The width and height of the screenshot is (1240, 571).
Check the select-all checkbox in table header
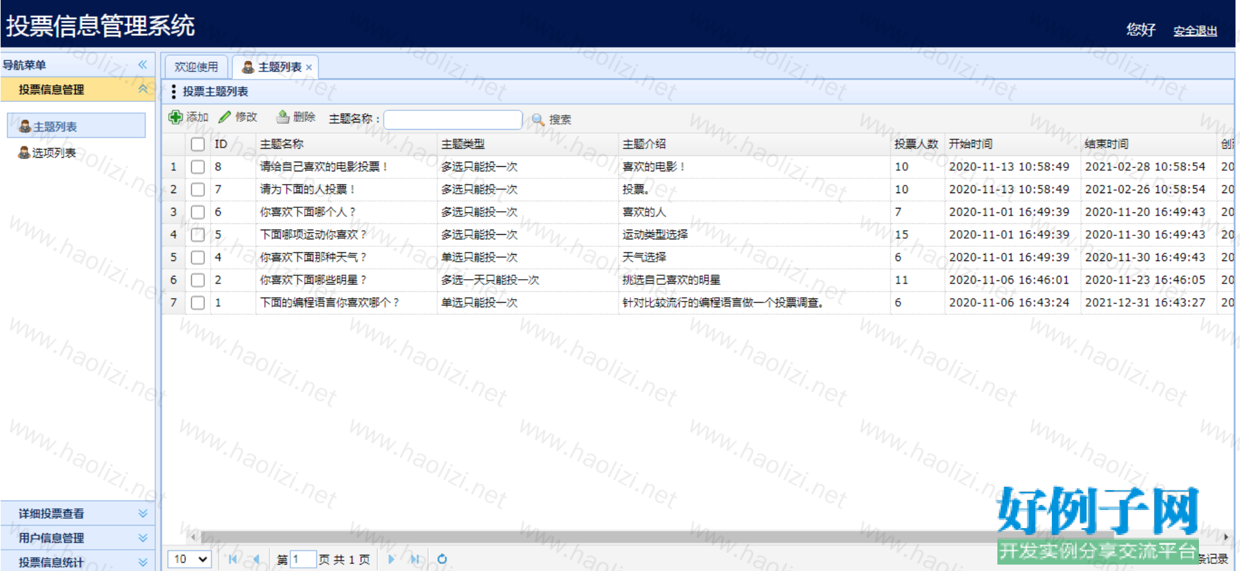tap(198, 144)
